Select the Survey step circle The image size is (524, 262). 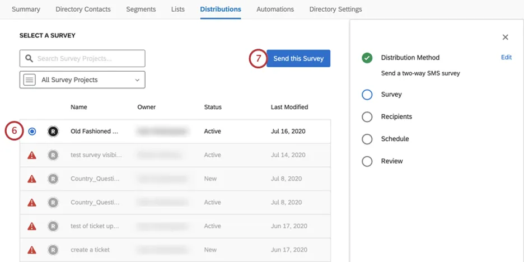[367, 95]
